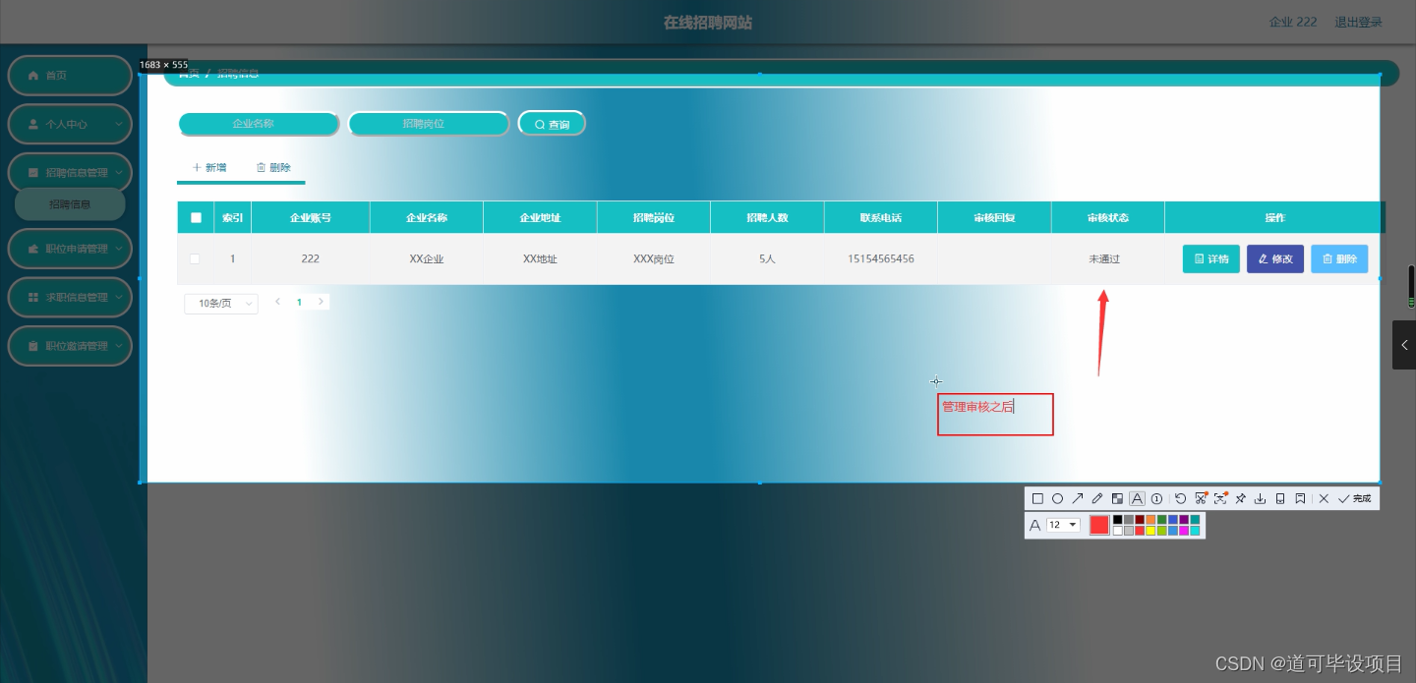Pin the screenshot to screen
This screenshot has height=683, width=1416.
(1240, 498)
